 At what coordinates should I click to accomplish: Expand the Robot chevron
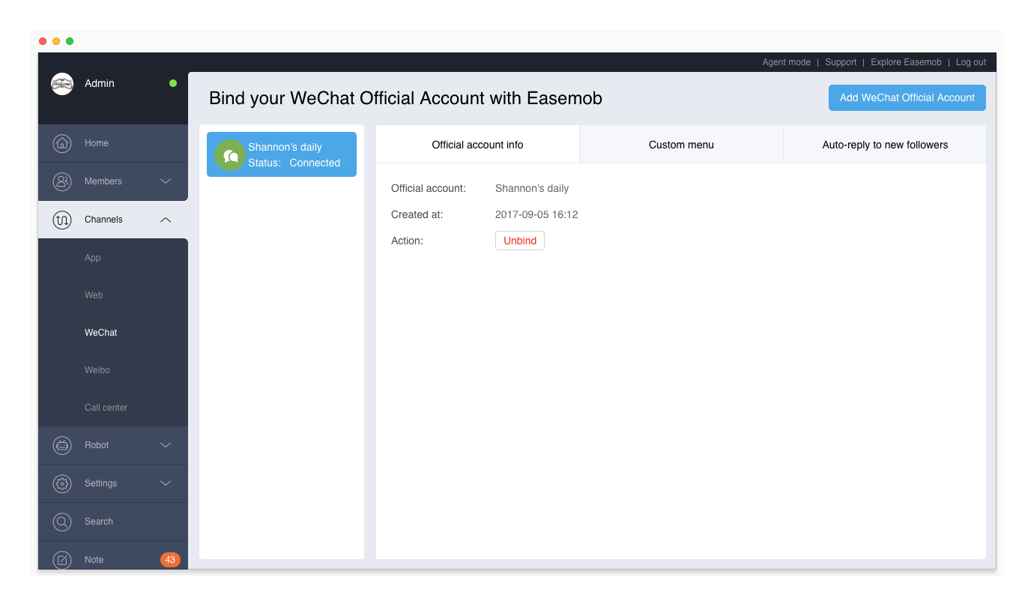coord(166,445)
